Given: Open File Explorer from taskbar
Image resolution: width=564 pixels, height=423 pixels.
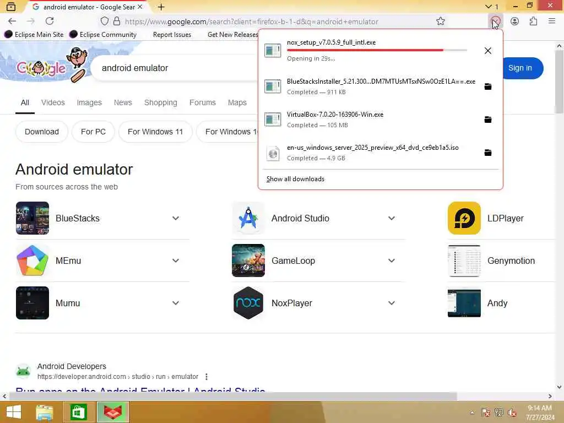Looking at the screenshot, I should coord(45,412).
